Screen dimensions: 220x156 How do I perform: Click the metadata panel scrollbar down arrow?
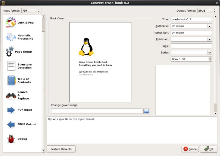[x=215, y=113]
